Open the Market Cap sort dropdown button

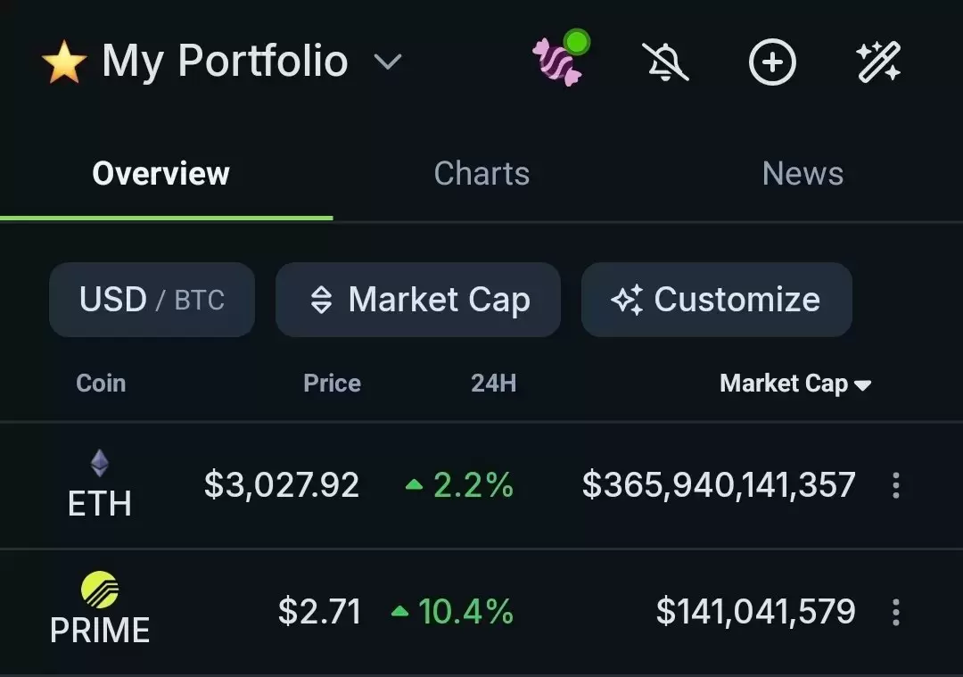tap(418, 300)
